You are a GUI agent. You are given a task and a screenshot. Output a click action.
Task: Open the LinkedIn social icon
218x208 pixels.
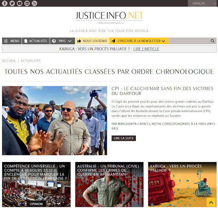(27, 3)
